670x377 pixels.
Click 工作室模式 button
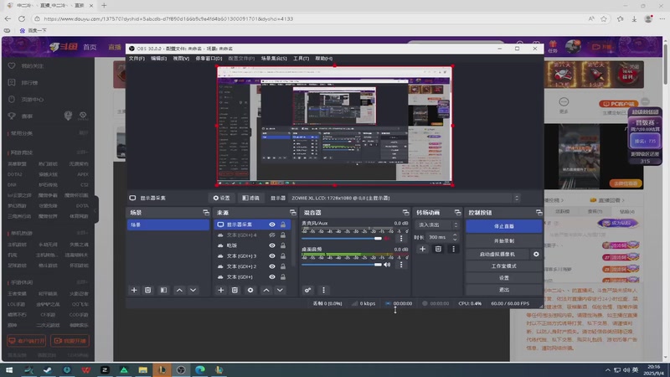(504, 266)
